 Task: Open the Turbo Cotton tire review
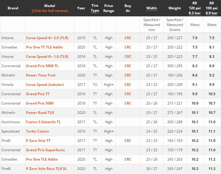pos(37,131)
